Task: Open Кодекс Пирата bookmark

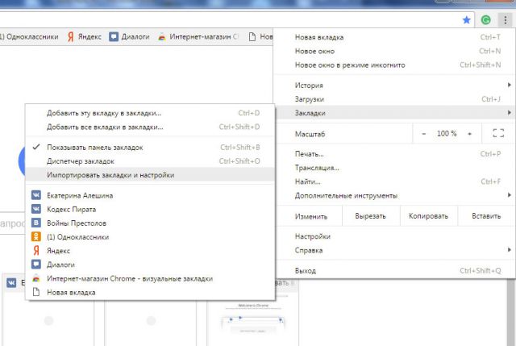Action: click(x=150, y=209)
